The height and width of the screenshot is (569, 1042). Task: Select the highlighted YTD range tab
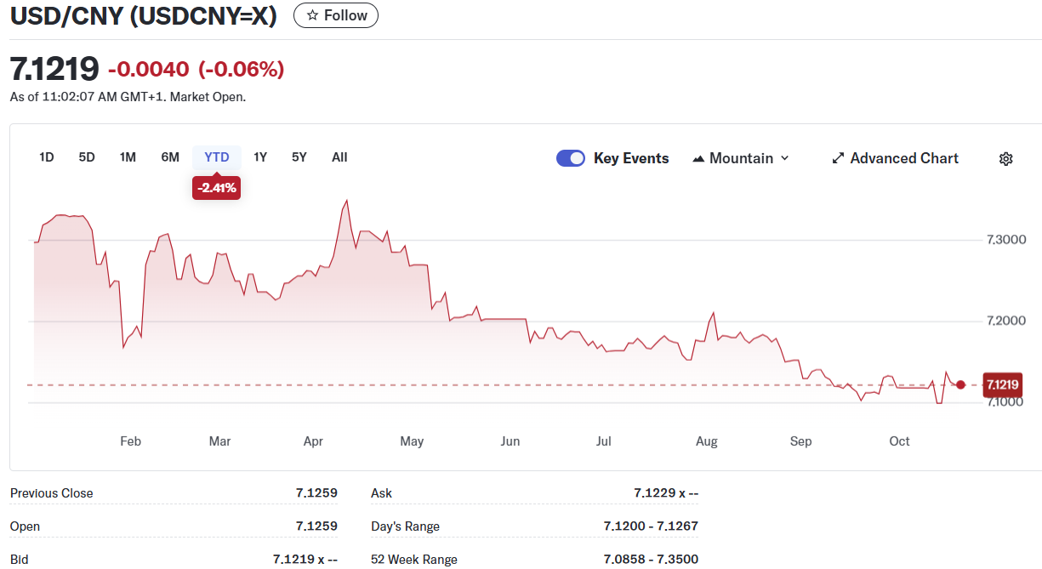pyautogui.click(x=217, y=157)
